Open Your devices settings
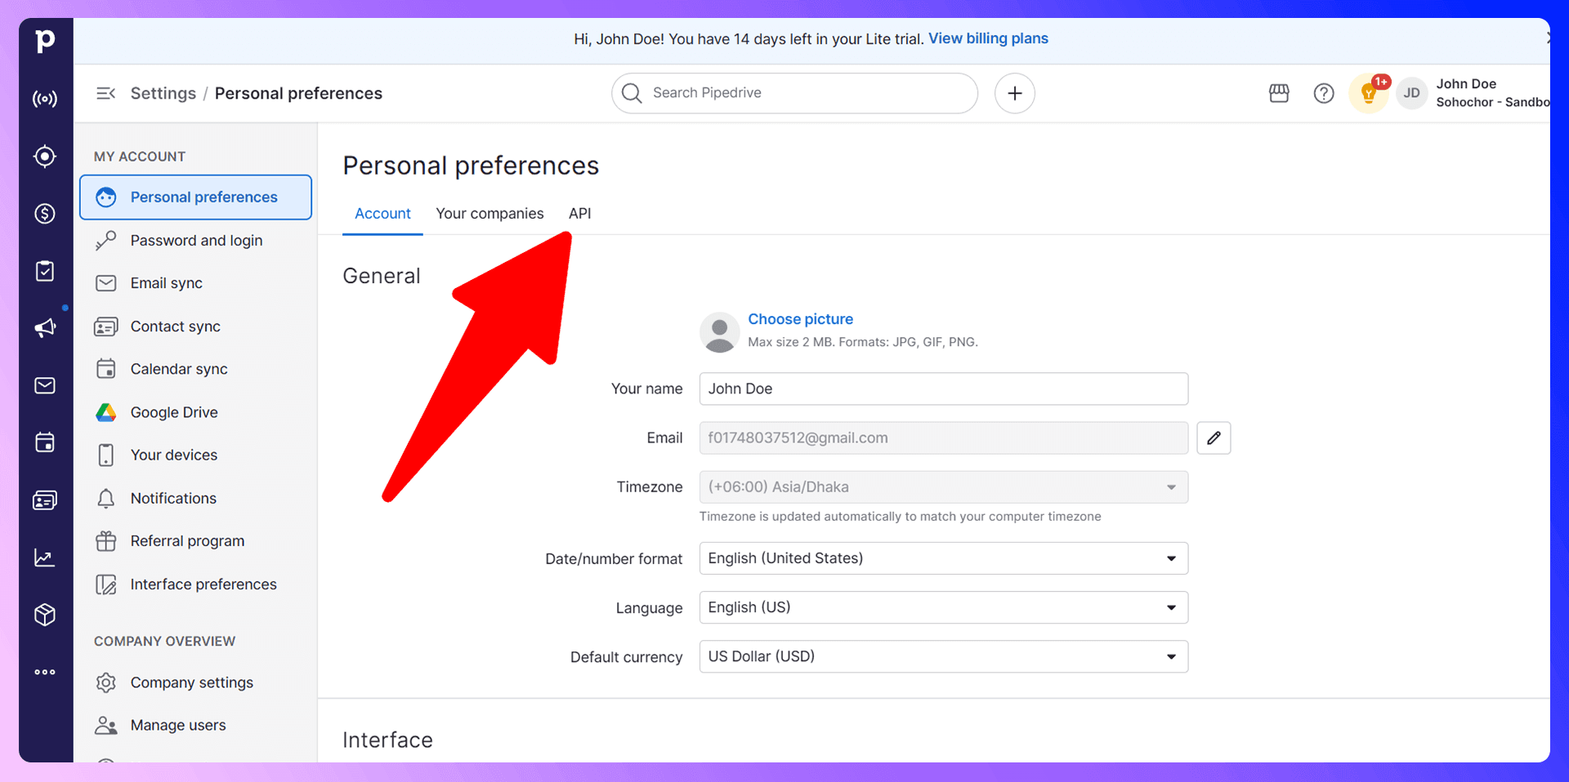The height and width of the screenshot is (782, 1569). [x=174, y=455]
